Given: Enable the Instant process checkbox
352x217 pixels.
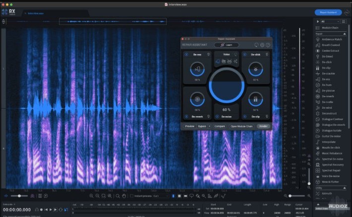Looking at the screenshot, I should pyautogui.click(x=133, y=196).
